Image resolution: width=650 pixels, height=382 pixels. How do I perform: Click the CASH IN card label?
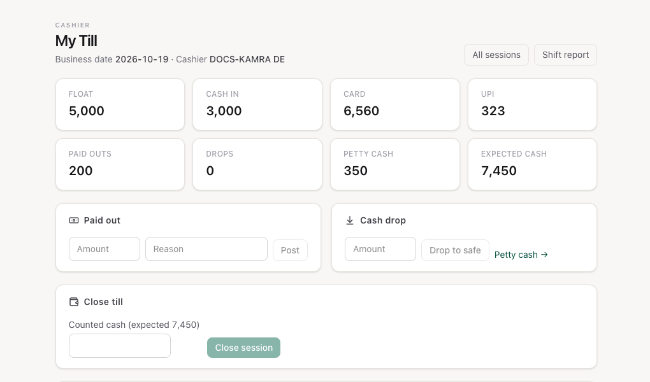pyautogui.click(x=222, y=94)
